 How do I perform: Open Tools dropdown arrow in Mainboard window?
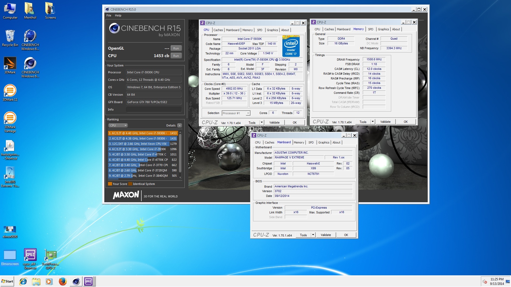tap(313, 235)
